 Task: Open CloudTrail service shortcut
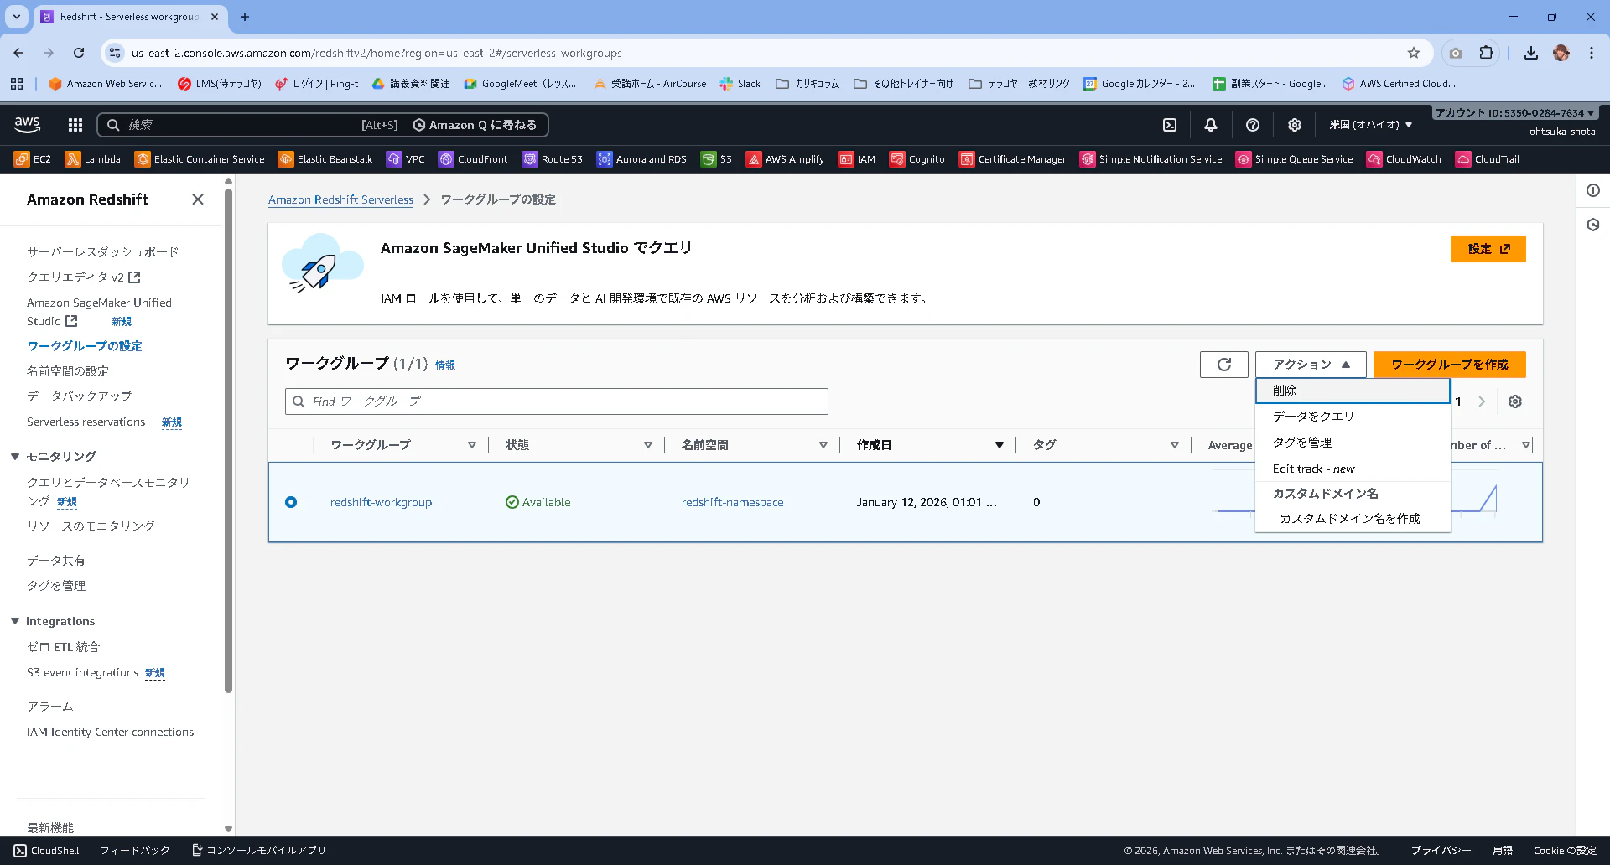click(1488, 159)
